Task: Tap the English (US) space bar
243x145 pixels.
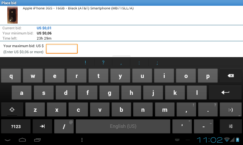Action: point(123,126)
